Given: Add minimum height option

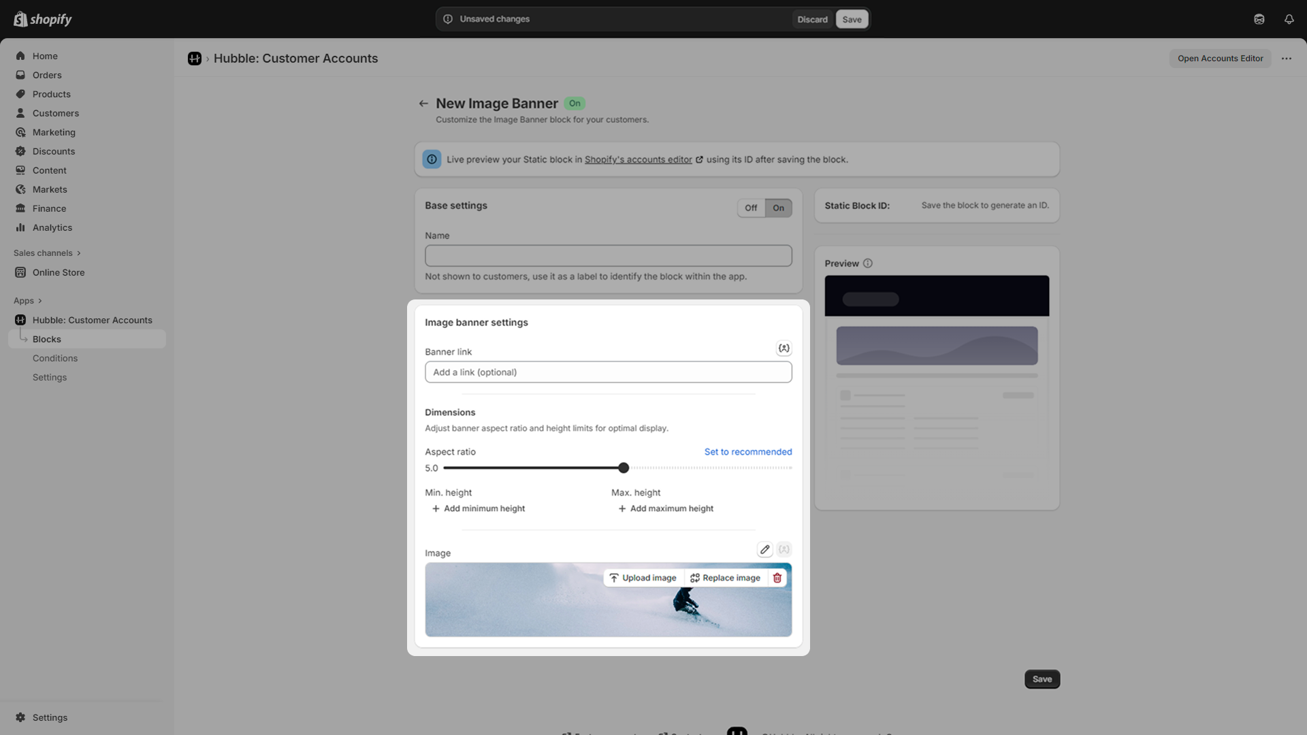Looking at the screenshot, I should [479, 508].
